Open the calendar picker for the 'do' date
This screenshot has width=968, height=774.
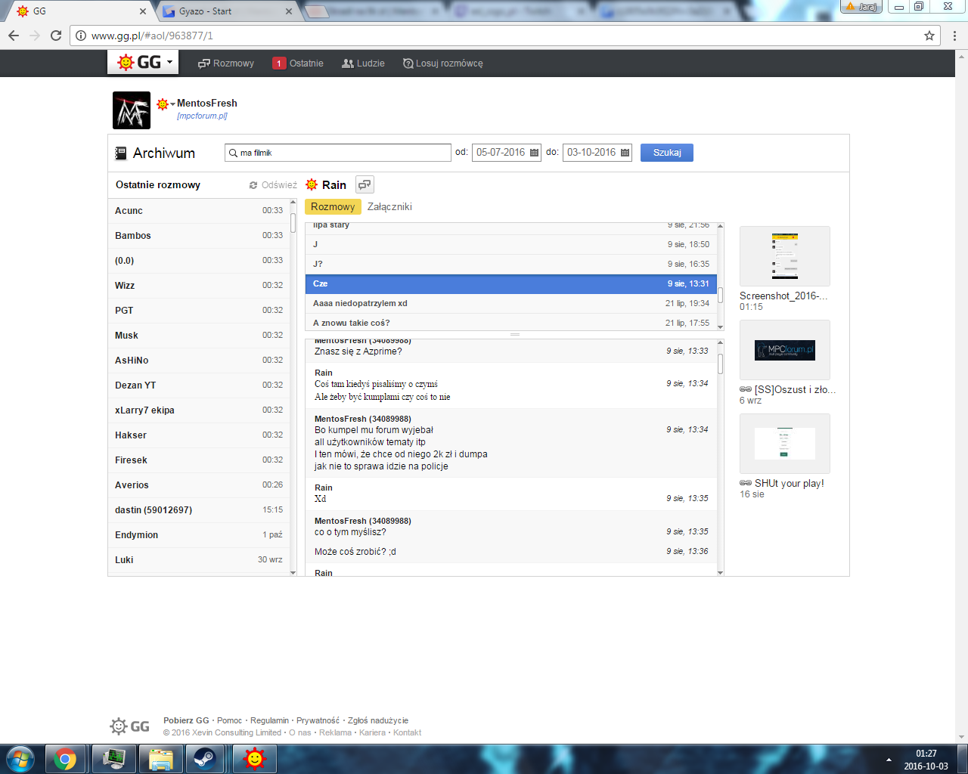[625, 153]
